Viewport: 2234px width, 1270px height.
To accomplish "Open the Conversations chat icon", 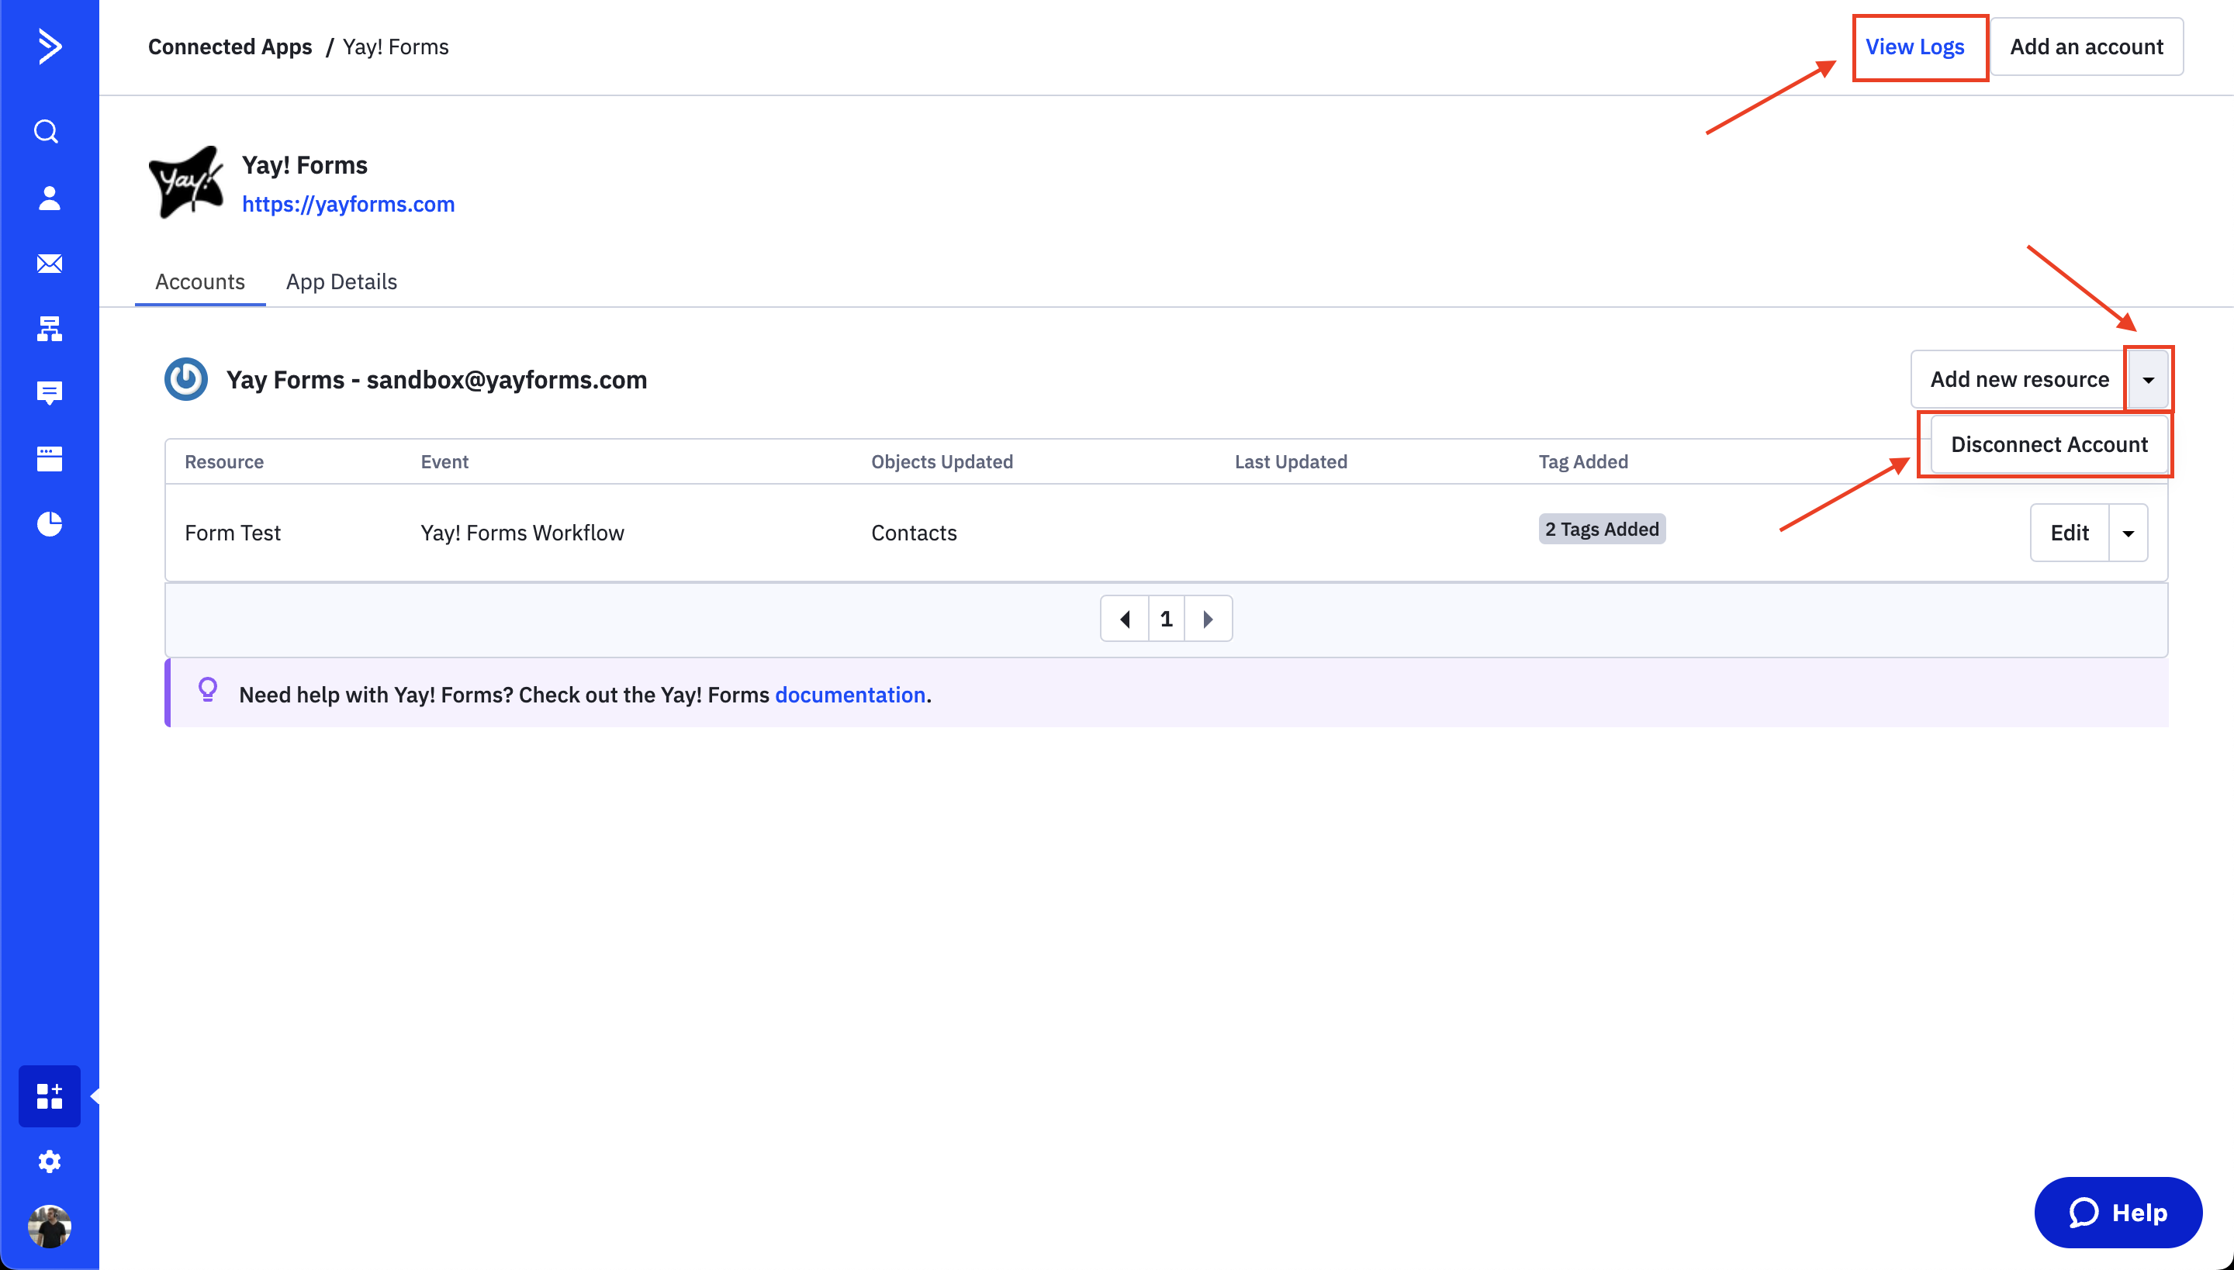I will click(x=49, y=392).
